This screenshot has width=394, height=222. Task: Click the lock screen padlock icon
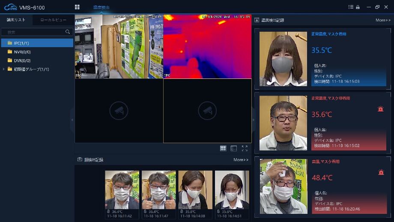[358, 7]
